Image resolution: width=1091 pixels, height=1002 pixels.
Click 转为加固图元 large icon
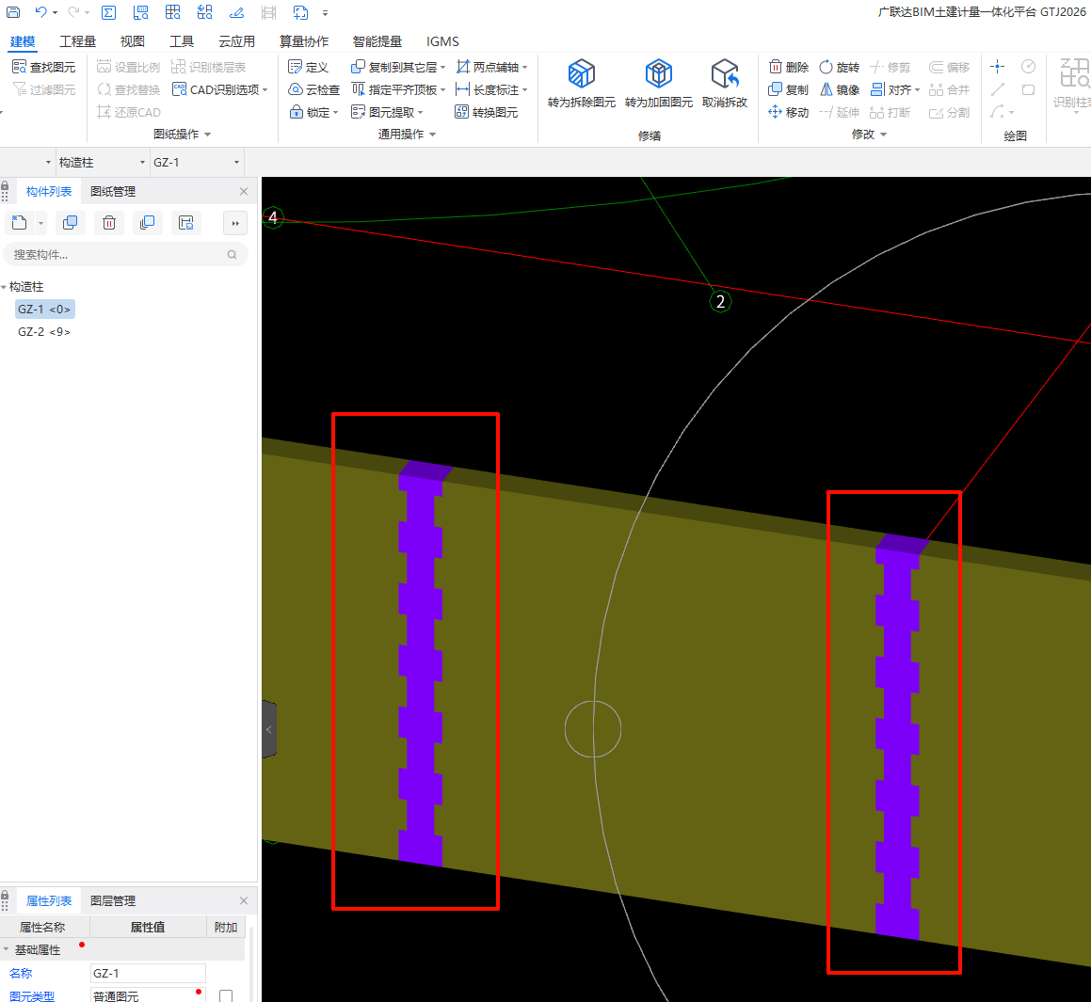click(658, 84)
